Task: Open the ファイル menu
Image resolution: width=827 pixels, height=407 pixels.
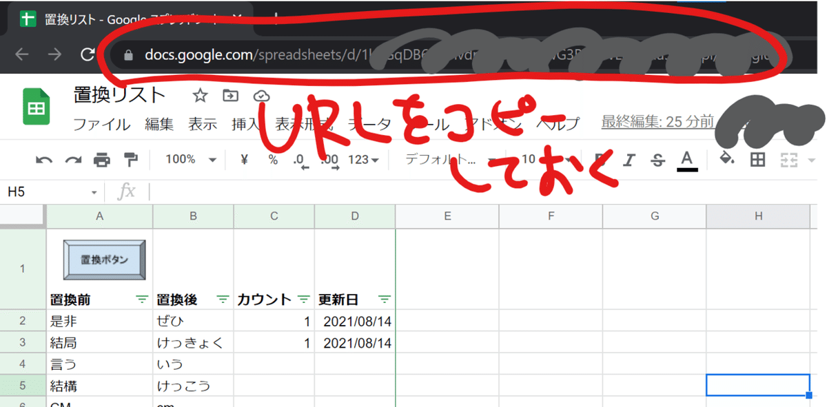Action: click(103, 125)
